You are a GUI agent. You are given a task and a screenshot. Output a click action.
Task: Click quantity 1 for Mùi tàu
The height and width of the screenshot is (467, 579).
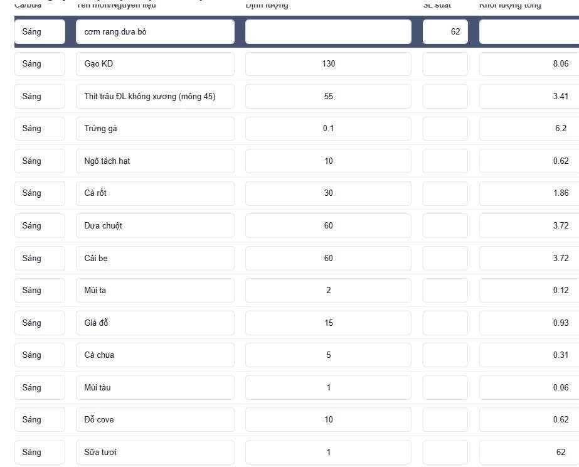coord(328,387)
